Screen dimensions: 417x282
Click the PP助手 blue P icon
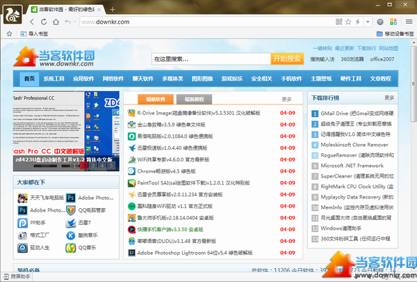click(23, 223)
